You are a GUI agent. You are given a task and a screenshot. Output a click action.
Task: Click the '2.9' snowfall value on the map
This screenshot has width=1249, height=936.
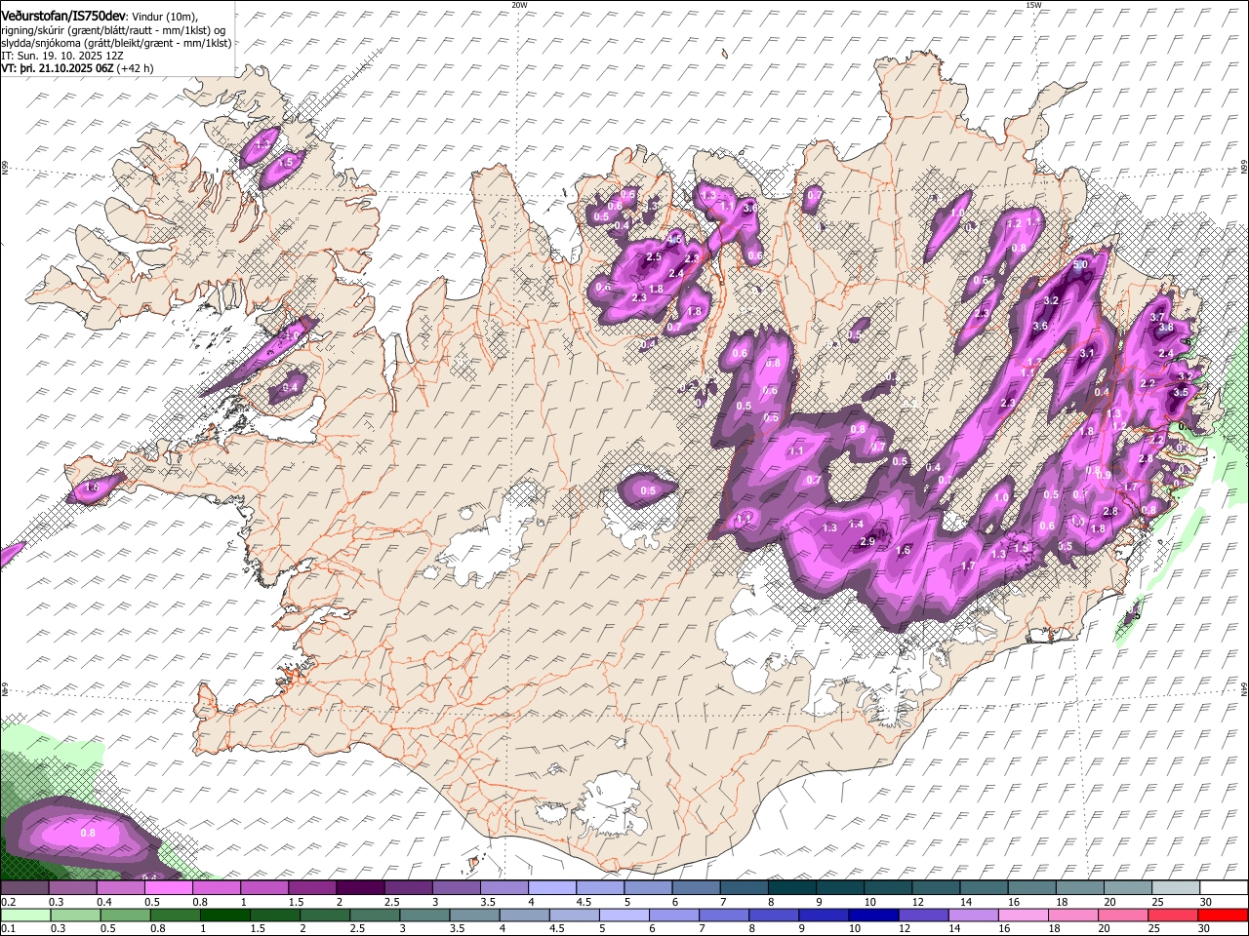click(x=867, y=541)
